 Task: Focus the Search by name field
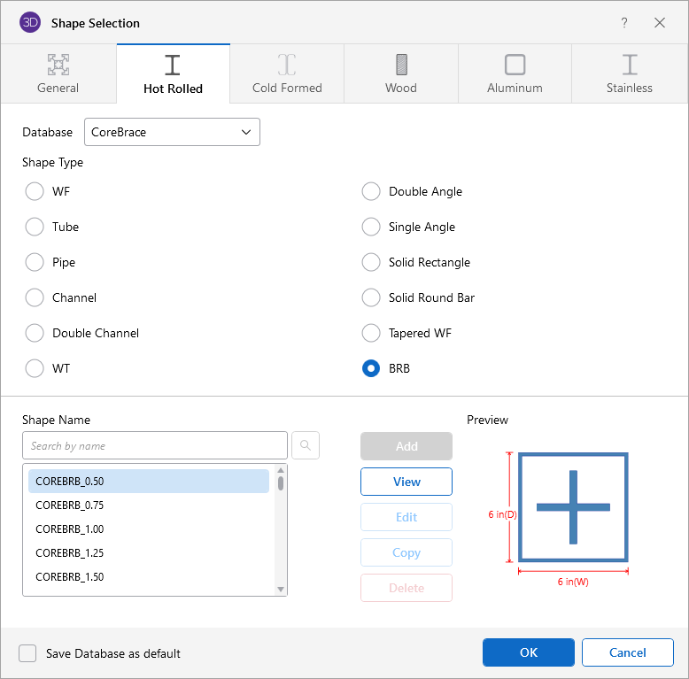pyautogui.click(x=155, y=445)
